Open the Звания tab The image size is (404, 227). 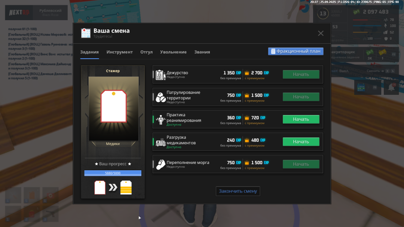(x=202, y=52)
